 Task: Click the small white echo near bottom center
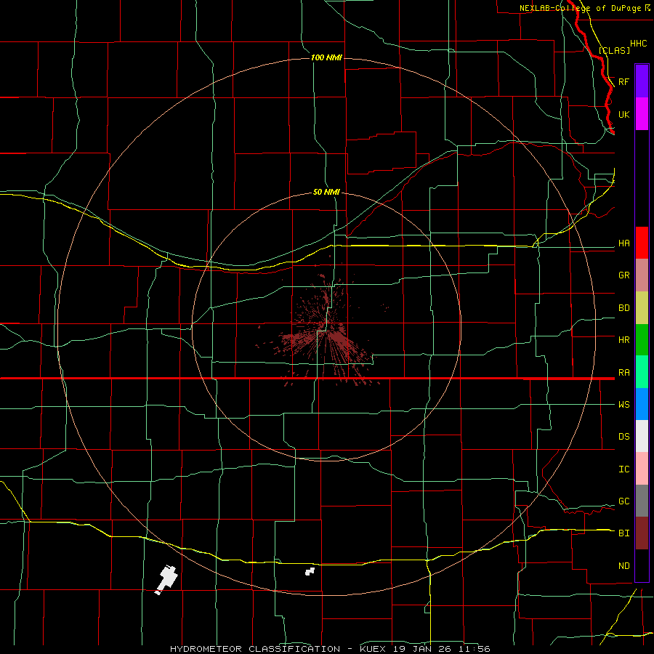coord(310,571)
